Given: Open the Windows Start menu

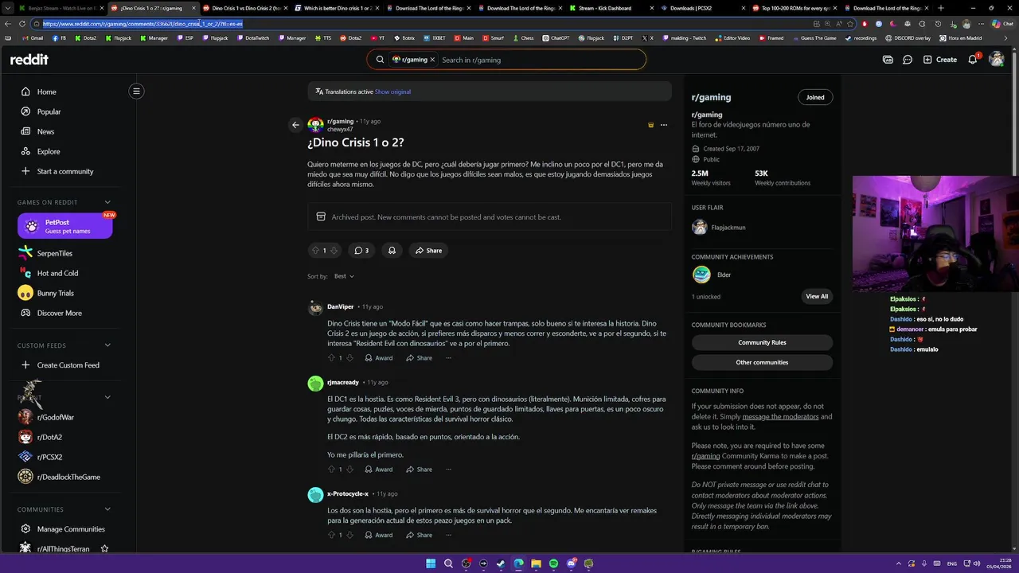Looking at the screenshot, I should 431,563.
